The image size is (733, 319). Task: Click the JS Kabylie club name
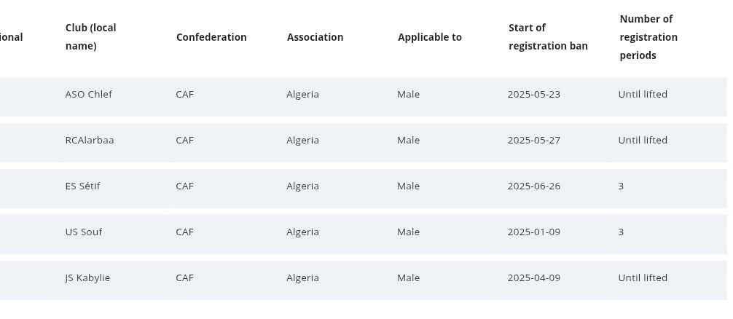(87, 278)
